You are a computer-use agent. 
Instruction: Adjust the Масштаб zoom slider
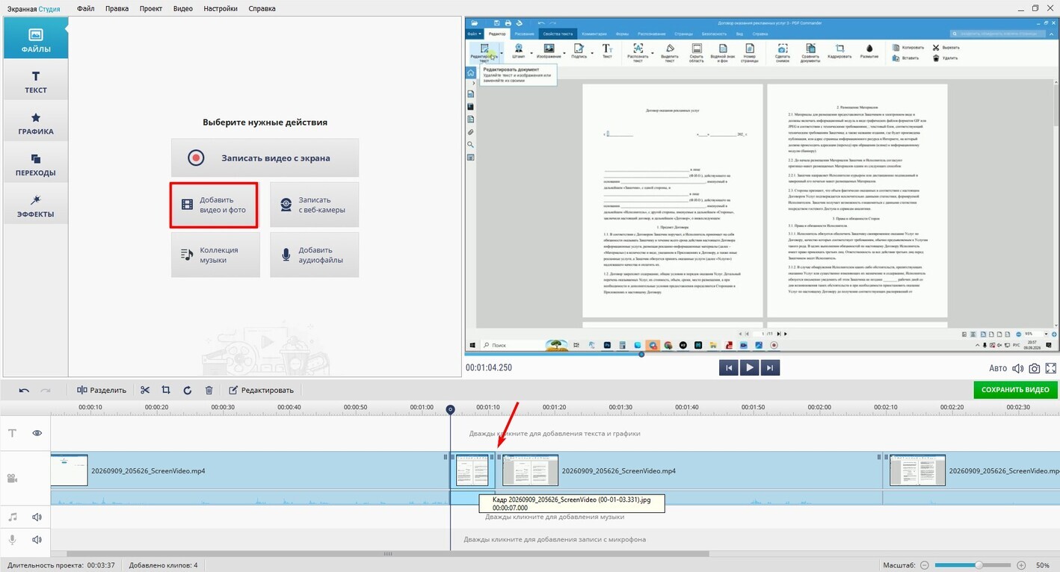[979, 565]
